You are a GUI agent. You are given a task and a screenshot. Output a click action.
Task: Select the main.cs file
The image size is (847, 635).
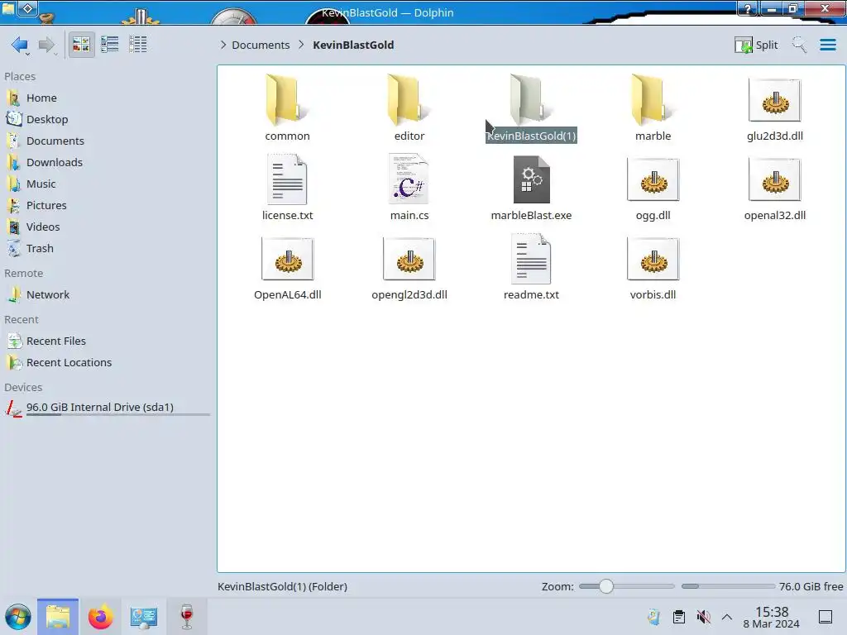[409, 188]
